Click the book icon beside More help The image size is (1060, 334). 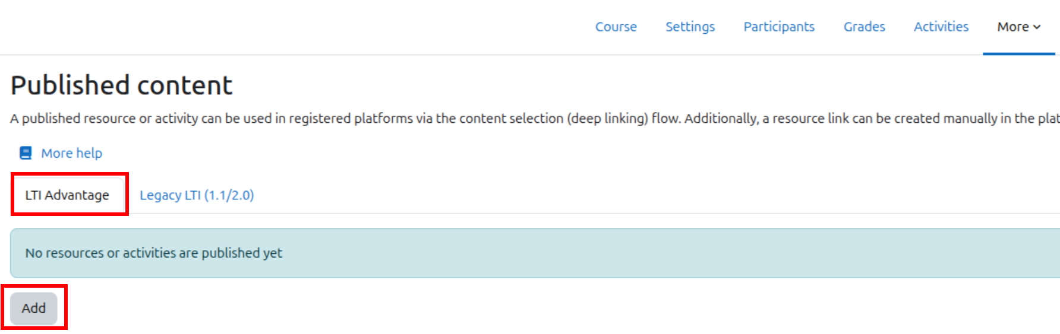[26, 153]
